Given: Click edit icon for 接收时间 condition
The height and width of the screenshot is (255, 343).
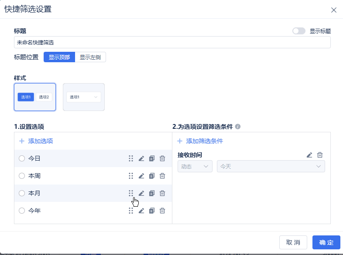Looking at the screenshot, I should (309, 155).
